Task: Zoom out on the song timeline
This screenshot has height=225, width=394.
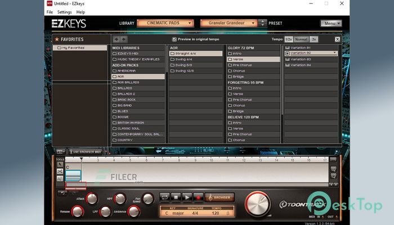Action: pyautogui.click(x=333, y=175)
